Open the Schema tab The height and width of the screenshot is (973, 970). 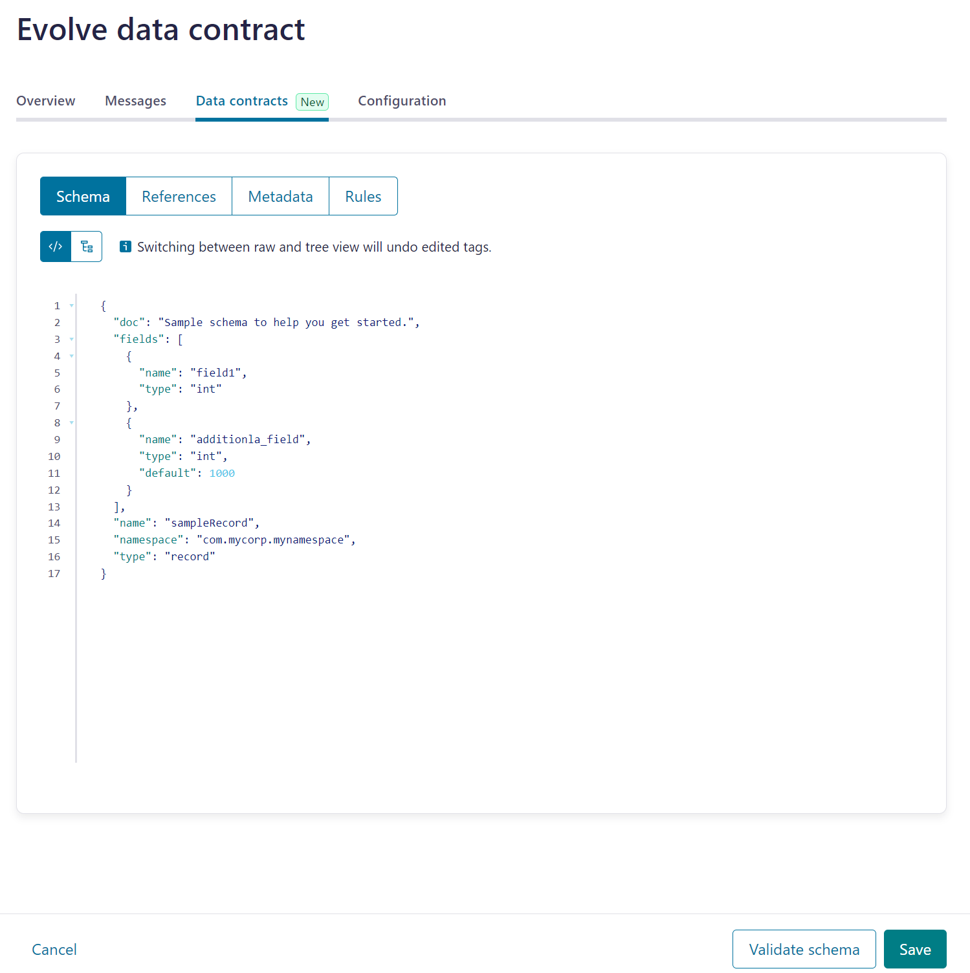(x=83, y=196)
